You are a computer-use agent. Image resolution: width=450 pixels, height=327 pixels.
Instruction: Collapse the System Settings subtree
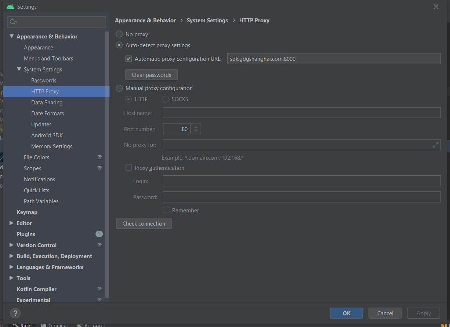pyautogui.click(x=19, y=69)
